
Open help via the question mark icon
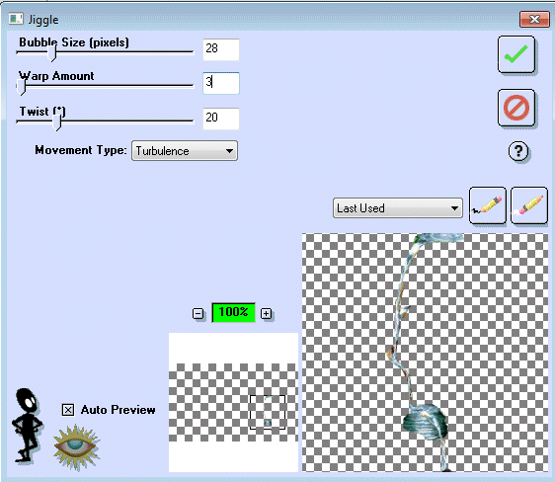tap(518, 151)
